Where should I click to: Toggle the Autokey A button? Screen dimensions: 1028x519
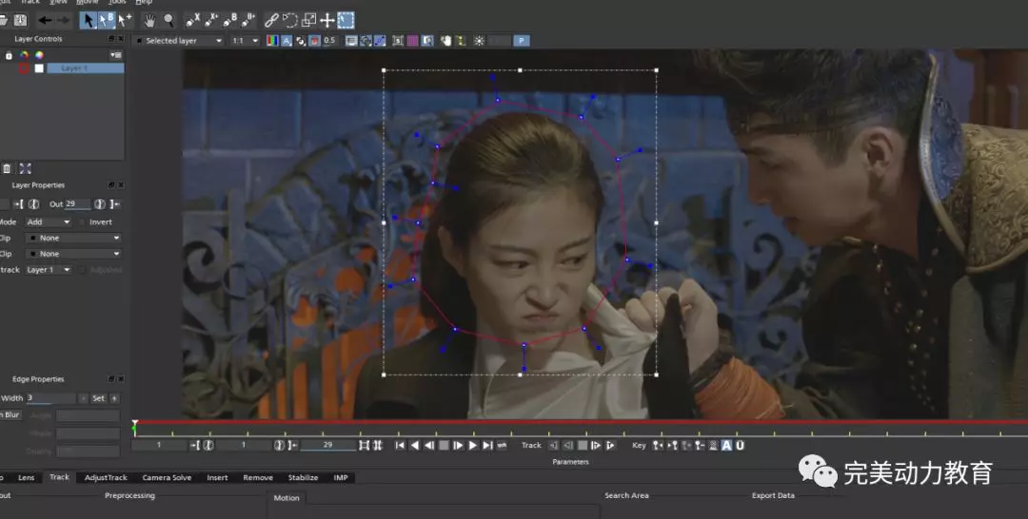click(x=726, y=446)
